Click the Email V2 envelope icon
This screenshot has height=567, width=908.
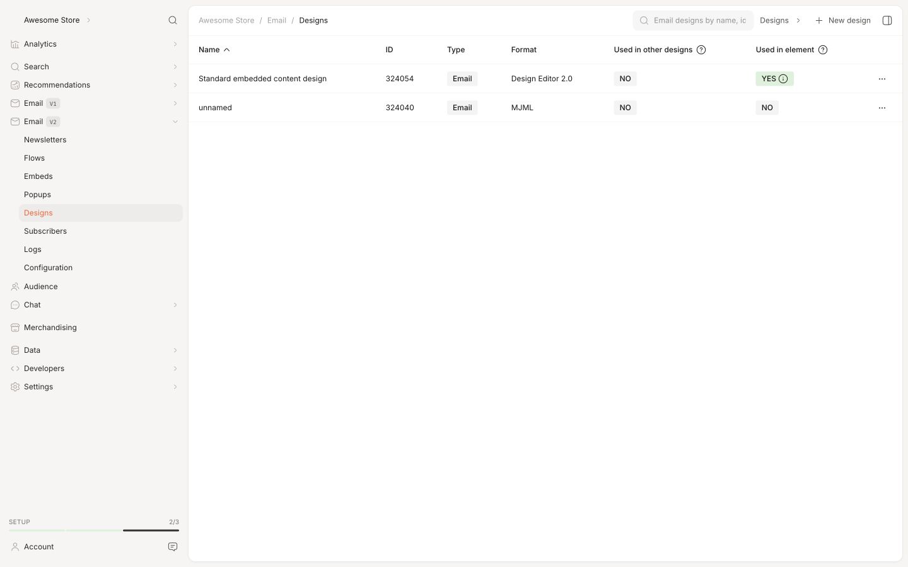[15, 122]
